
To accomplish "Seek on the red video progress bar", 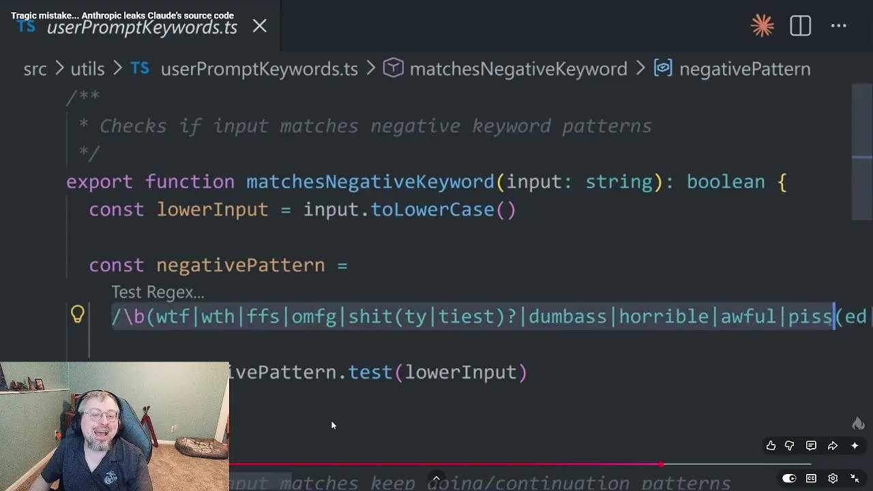I will (x=520, y=464).
